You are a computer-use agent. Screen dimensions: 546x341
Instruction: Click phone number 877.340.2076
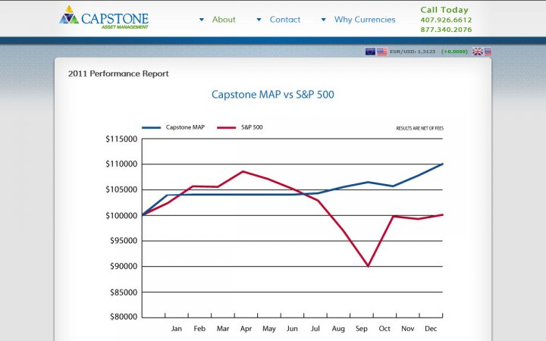pos(446,30)
